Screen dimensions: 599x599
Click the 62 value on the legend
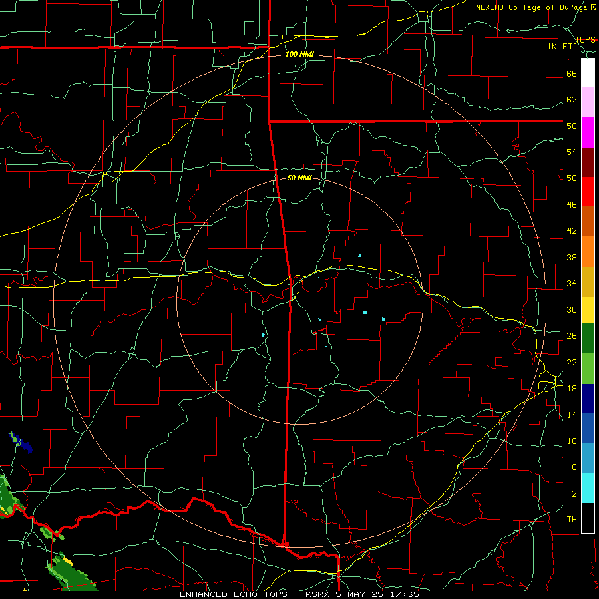572,100
